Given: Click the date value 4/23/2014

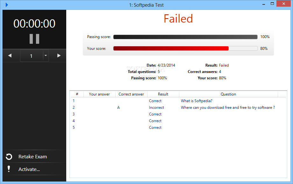Looking at the screenshot, I should 166,65.
